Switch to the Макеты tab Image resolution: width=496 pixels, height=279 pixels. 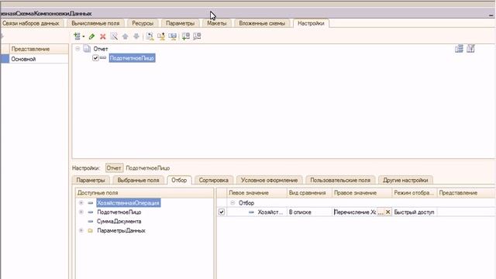click(217, 23)
